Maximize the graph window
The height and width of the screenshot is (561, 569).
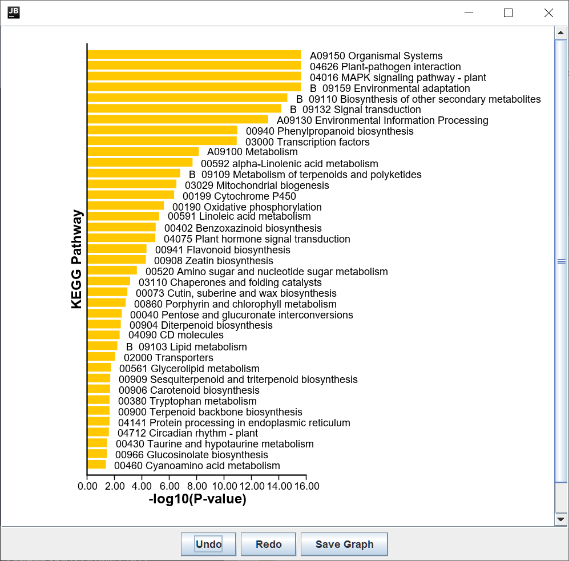pos(508,13)
